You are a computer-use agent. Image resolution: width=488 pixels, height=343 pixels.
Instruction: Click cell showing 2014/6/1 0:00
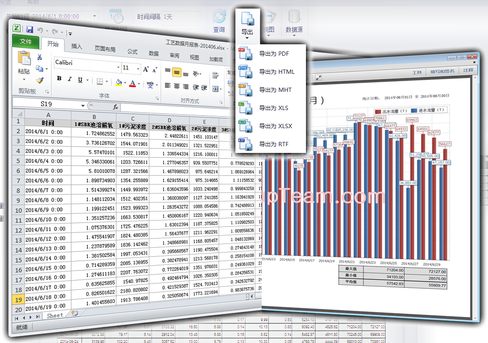click(48, 131)
